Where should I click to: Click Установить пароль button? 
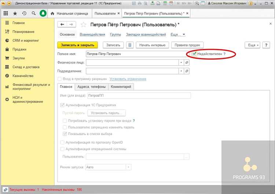106,113
